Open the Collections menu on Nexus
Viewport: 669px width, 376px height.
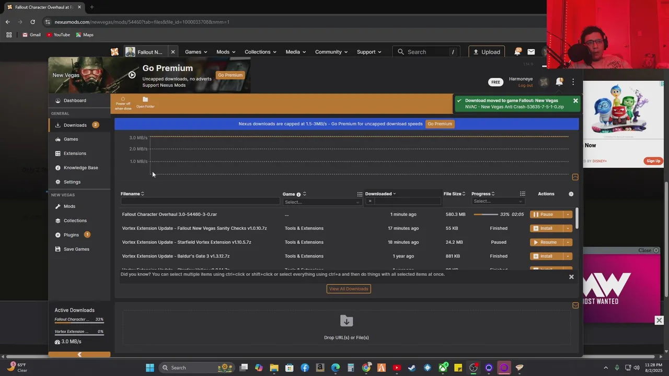(261, 52)
